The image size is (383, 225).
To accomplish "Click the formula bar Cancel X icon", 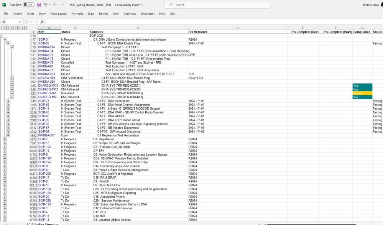I will (31, 21).
